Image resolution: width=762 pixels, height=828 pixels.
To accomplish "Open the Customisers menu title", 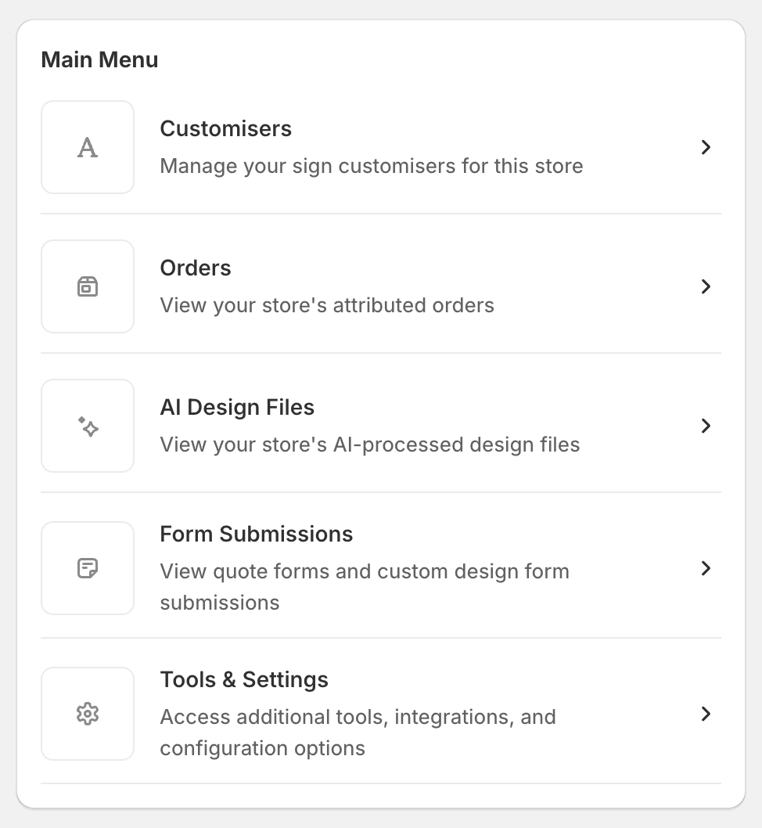I will tap(225, 128).
